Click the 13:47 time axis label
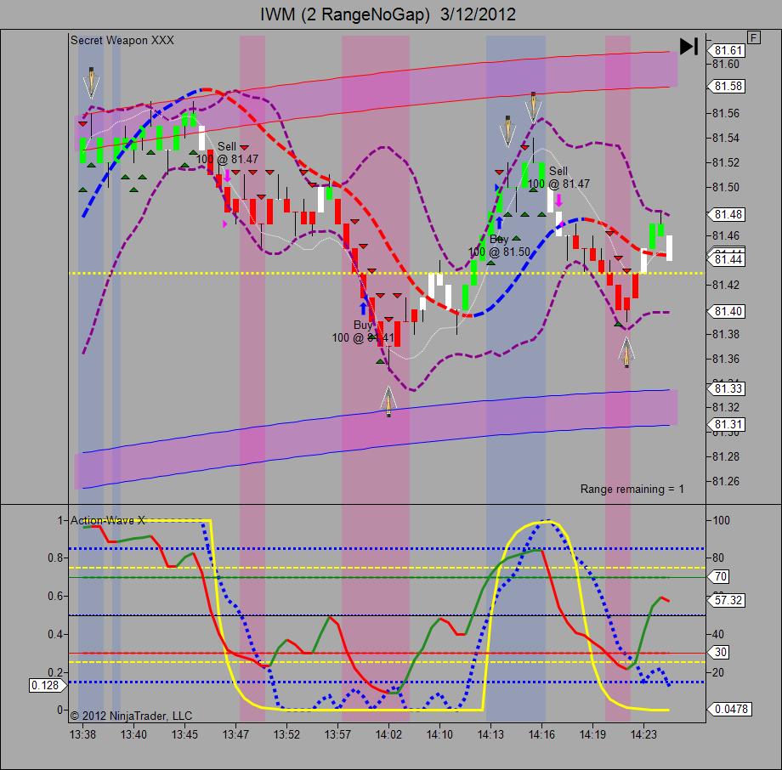The width and height of the screenshot is (782, 770). click(235, 734)
